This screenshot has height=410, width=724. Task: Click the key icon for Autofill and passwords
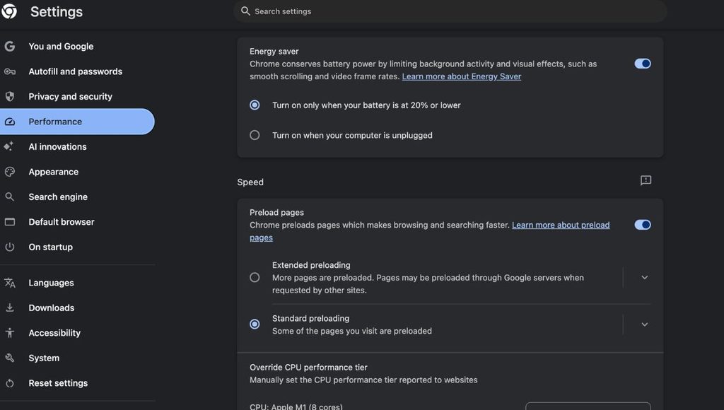(10, 71)
